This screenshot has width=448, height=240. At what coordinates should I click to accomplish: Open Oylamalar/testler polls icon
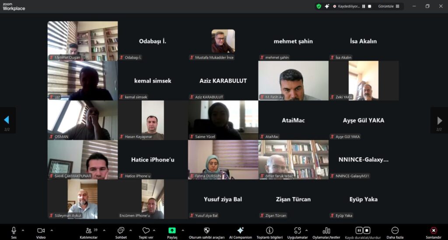coord(326,230)
